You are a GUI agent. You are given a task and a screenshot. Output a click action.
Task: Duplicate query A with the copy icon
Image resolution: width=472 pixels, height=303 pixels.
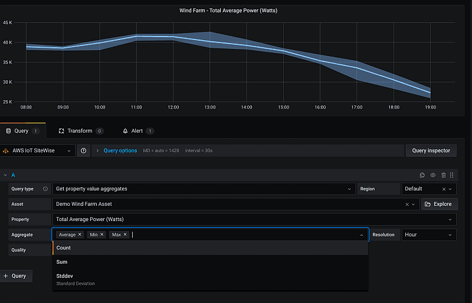click(x=422, y=175)
